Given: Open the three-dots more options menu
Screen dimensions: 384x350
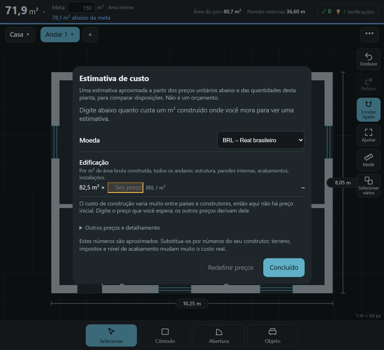Looking at the screenshot, I should [x=369, y=34].
